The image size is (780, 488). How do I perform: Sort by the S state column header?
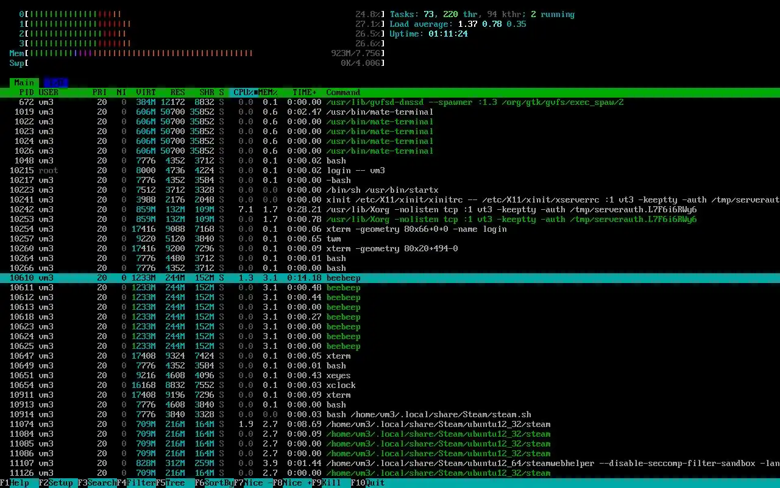[x=222, y=92]
